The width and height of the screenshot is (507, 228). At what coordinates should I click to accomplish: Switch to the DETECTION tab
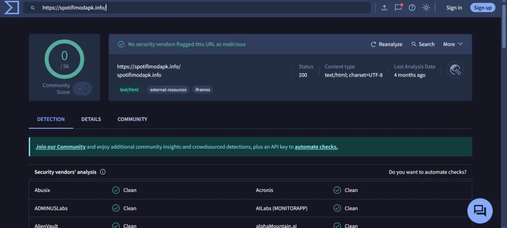51,119
